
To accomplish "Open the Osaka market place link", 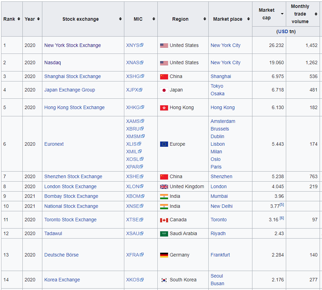I will [217, 94].
